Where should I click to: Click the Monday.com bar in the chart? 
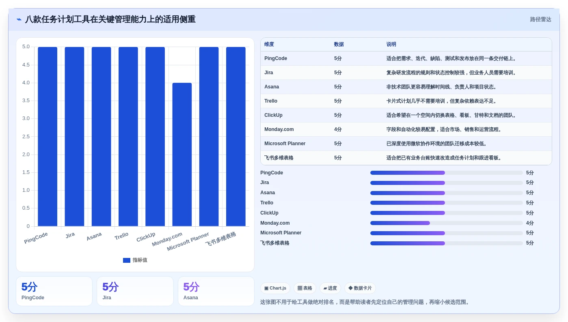pos(182,155)
